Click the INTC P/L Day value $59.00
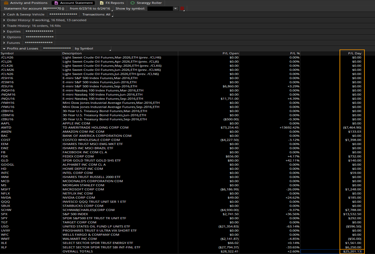Image resolution: width=375 pixels, height=254 pixels. click(355, 173)
